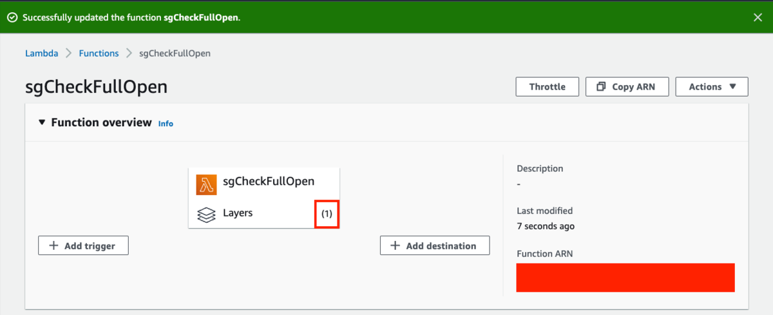This screenshot has width=773, height=315.
Task: Go to the Functions breadcrumb link
Action: point(99,53)
